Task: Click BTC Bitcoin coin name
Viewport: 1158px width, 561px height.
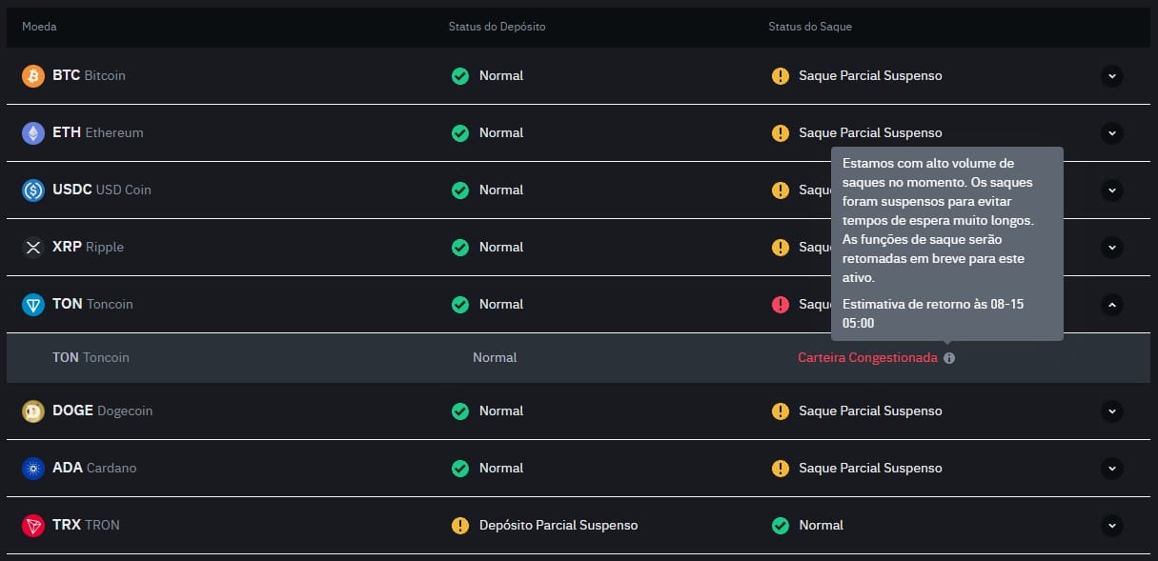Action: [x=89, y=75]
